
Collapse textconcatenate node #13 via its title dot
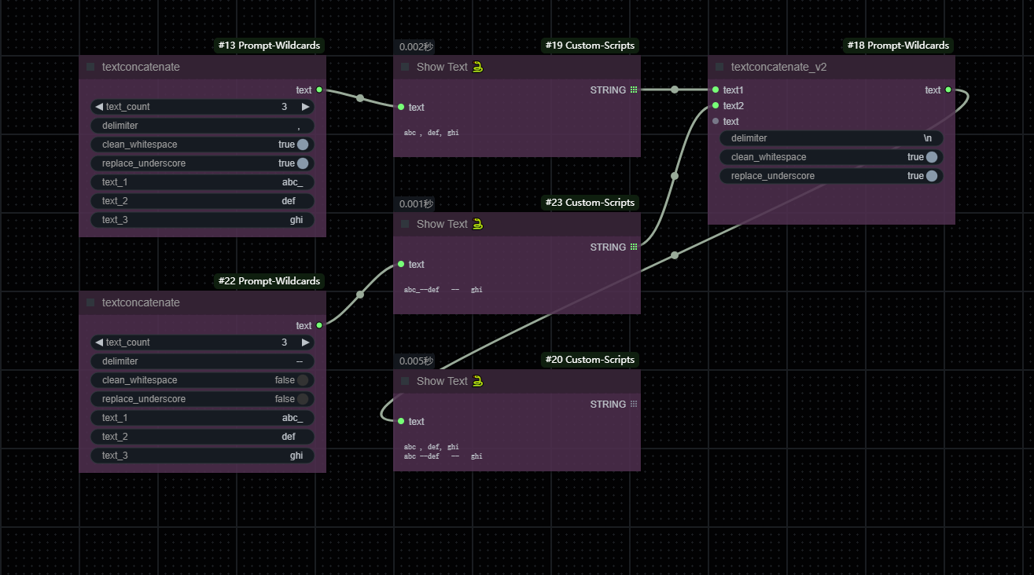(x=90, y=68)
